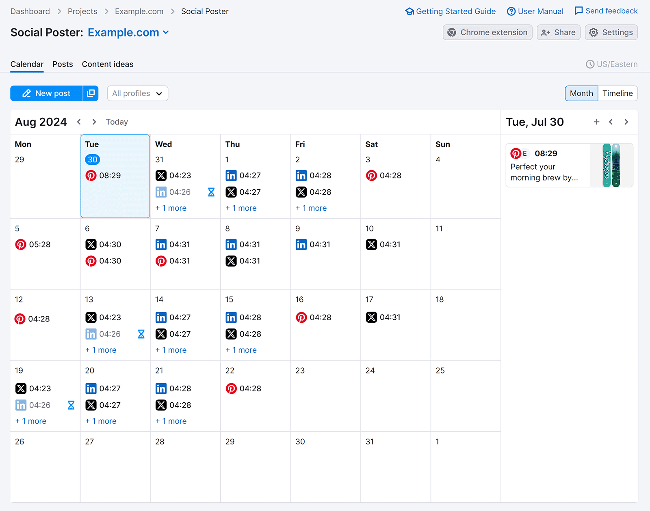Open the Getting Started Guide link
Viewport: 650px width, 511px height.
(451, 11)
